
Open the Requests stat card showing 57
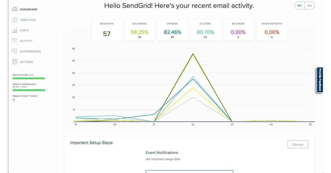106,30
